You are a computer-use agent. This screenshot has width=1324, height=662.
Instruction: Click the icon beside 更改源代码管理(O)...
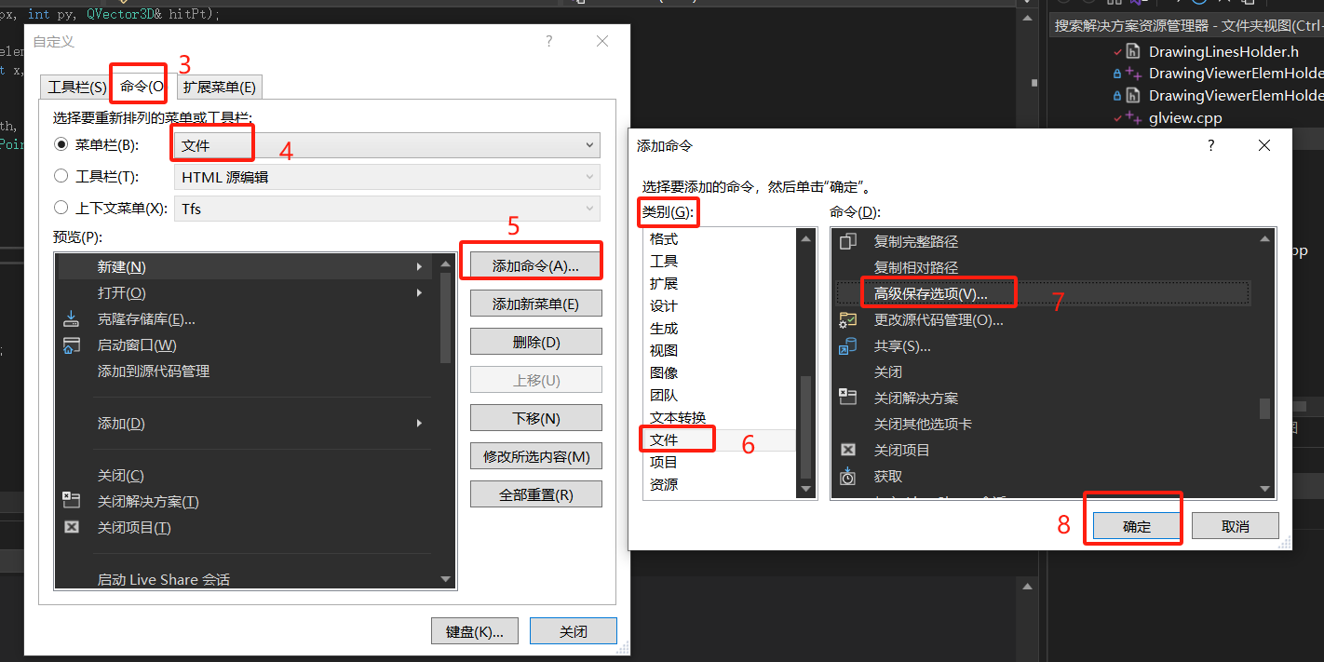(x=847, y=319)
